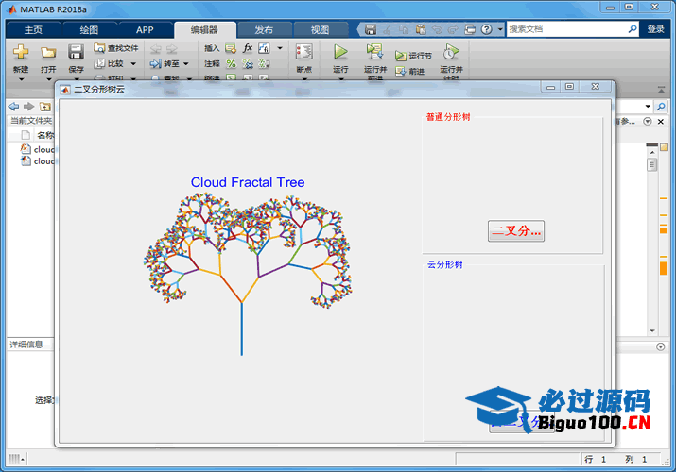Open the help icon dropdown arrow
This screenshot has width=676, height=472.
click(497, 29)
